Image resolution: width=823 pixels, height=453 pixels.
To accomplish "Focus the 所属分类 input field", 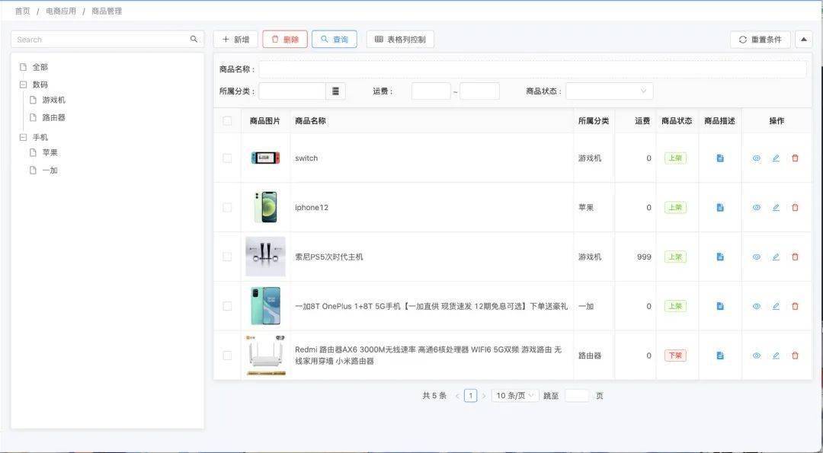I will [293, 91].
